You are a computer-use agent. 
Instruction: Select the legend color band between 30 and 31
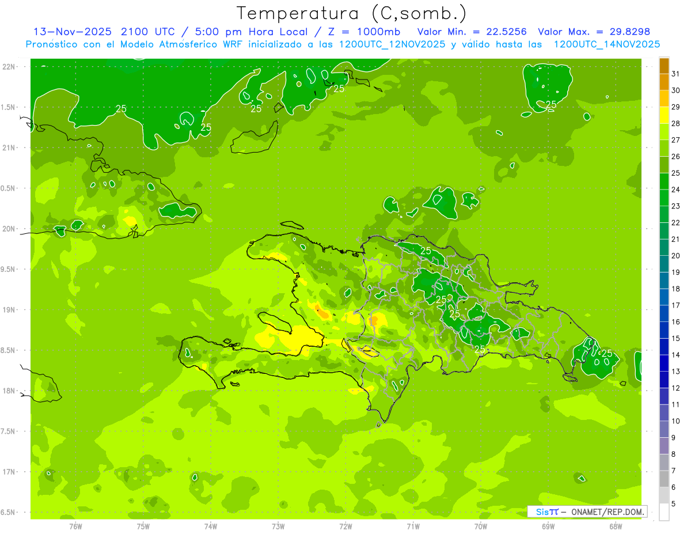click(x=664, y=82)
